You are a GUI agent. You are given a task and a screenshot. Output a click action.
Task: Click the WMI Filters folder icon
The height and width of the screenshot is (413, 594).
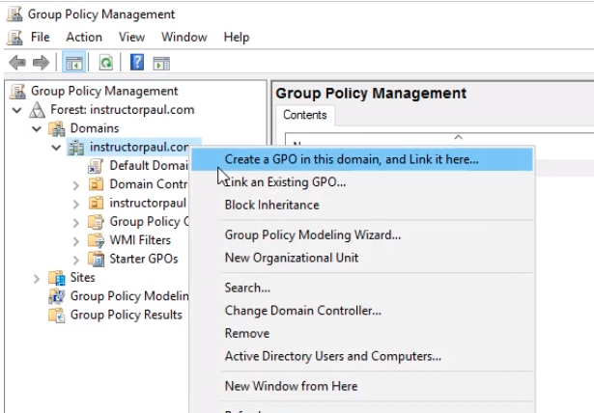[97, 240]
